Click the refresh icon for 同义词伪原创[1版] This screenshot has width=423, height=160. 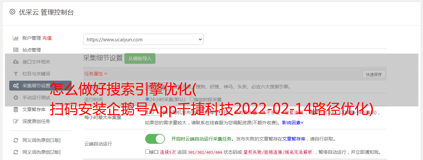tap(16, 140)
